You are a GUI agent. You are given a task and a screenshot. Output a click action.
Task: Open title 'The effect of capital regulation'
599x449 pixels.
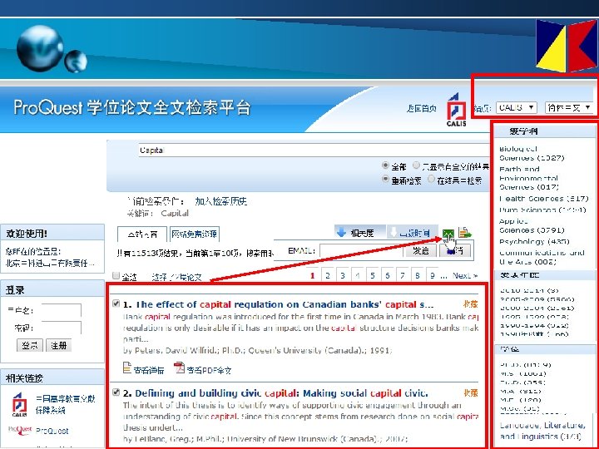(285, 304)
